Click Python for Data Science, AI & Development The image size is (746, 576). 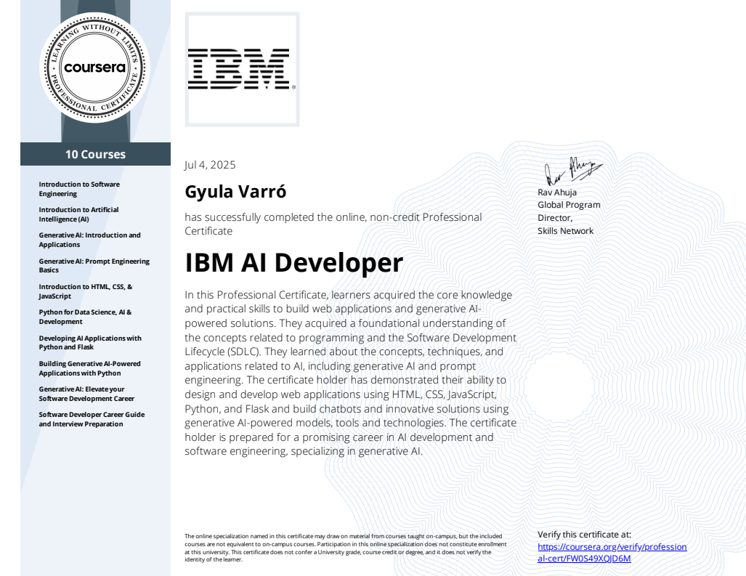pyautogui.click(x=85, y=317)
